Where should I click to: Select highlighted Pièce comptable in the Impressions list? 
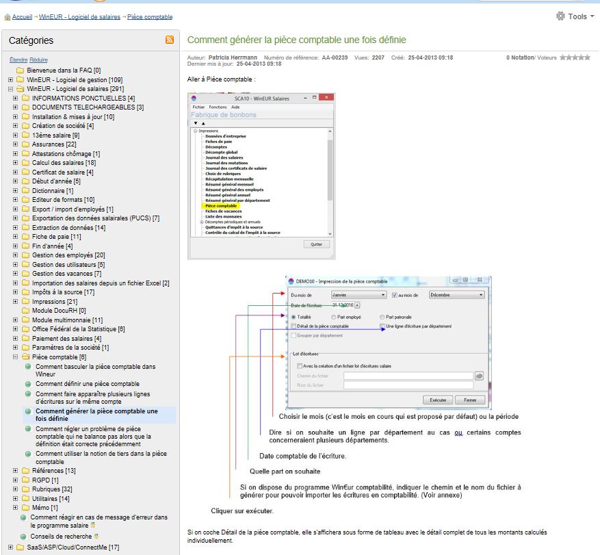221,206
